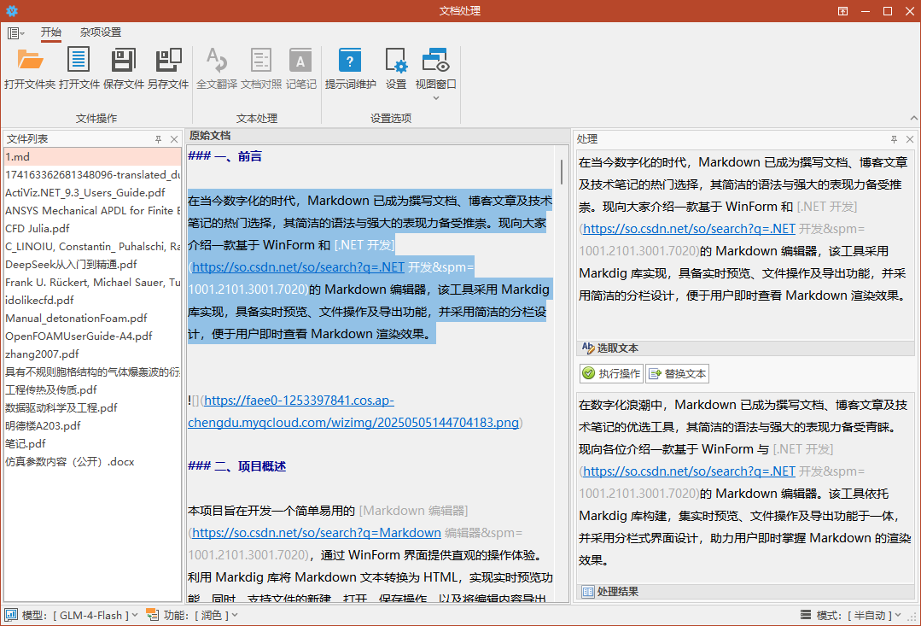Select DeepSeek从入门到精通.pdf in file list
Screen dimensions: 921x626
tap(71, 264)
